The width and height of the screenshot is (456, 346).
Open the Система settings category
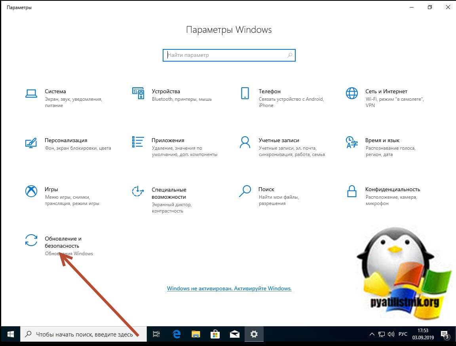[55, 92]
